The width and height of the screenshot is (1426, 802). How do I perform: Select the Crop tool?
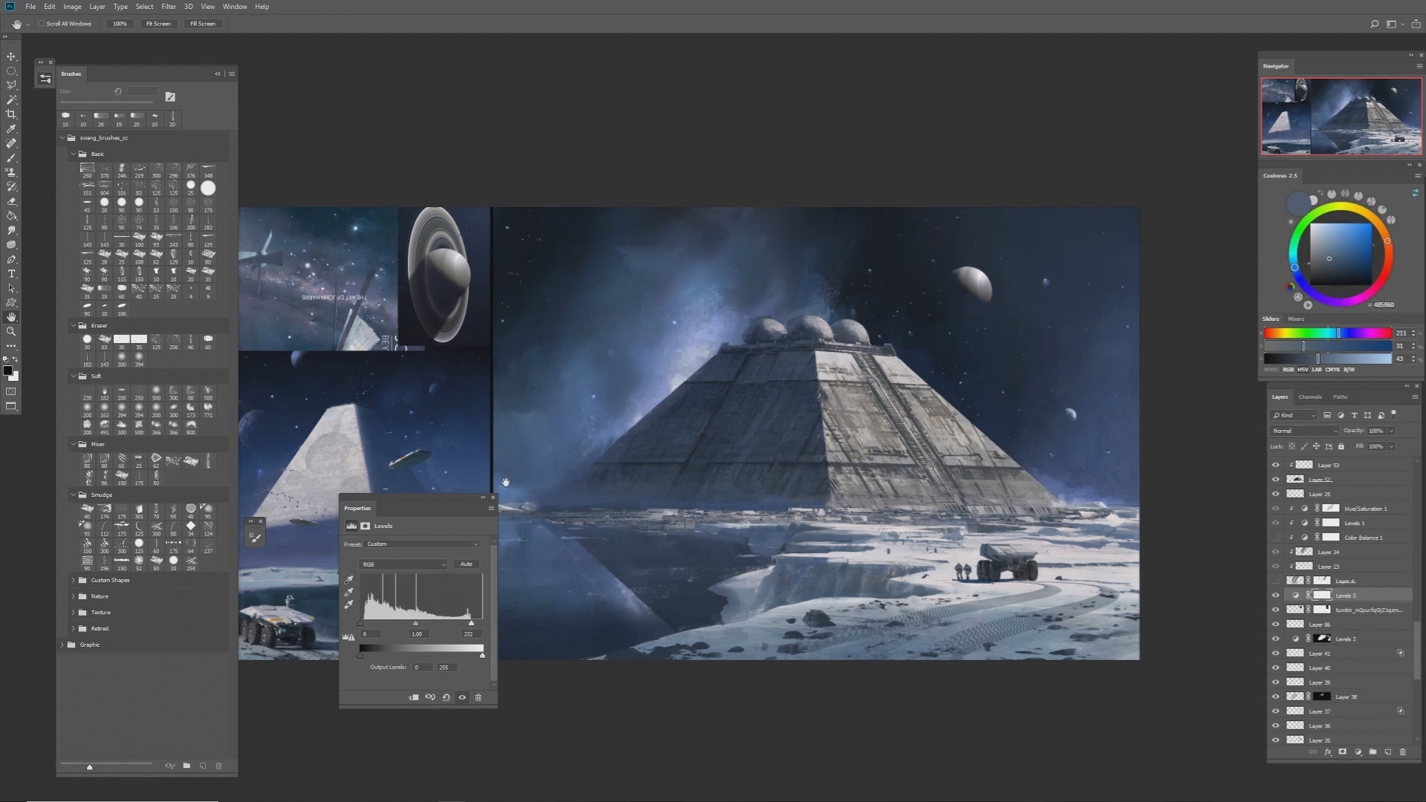11,114
